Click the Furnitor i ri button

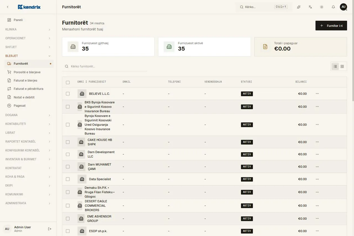pos(331,26)
